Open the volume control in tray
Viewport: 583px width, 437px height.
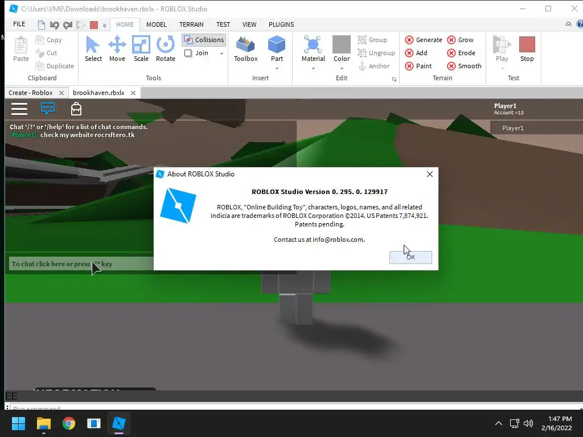point(528,423)
